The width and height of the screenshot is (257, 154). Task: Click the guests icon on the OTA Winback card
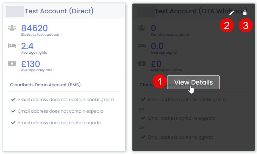point(142,28)
